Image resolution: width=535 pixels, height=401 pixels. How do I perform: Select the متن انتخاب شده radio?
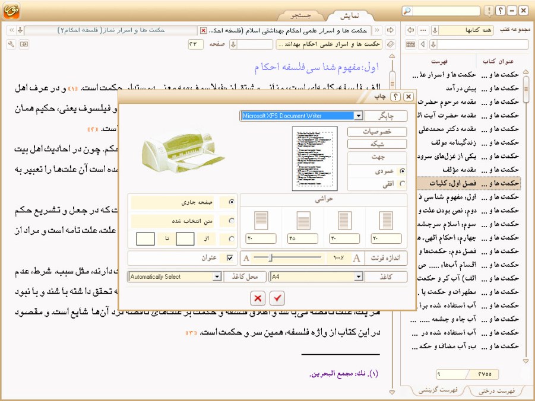(232, 221)
